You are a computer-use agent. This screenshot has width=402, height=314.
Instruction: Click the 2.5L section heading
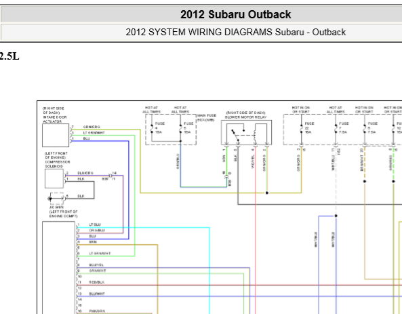pyautogui.click(x=9, y=56)
